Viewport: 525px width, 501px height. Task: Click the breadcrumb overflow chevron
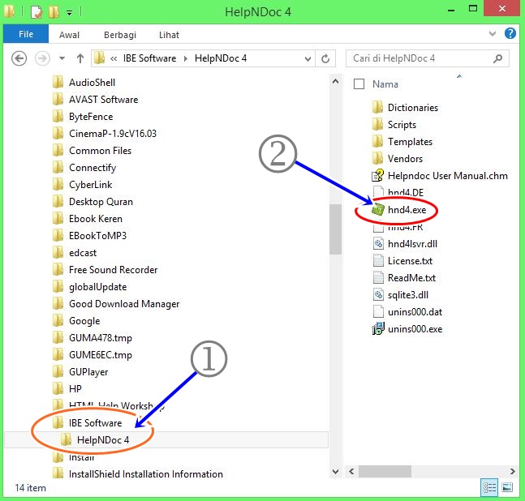114,58
